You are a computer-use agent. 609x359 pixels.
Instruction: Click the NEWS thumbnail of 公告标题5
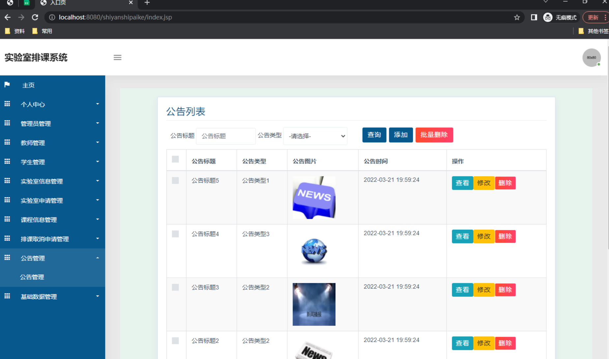tap(313, 197)
